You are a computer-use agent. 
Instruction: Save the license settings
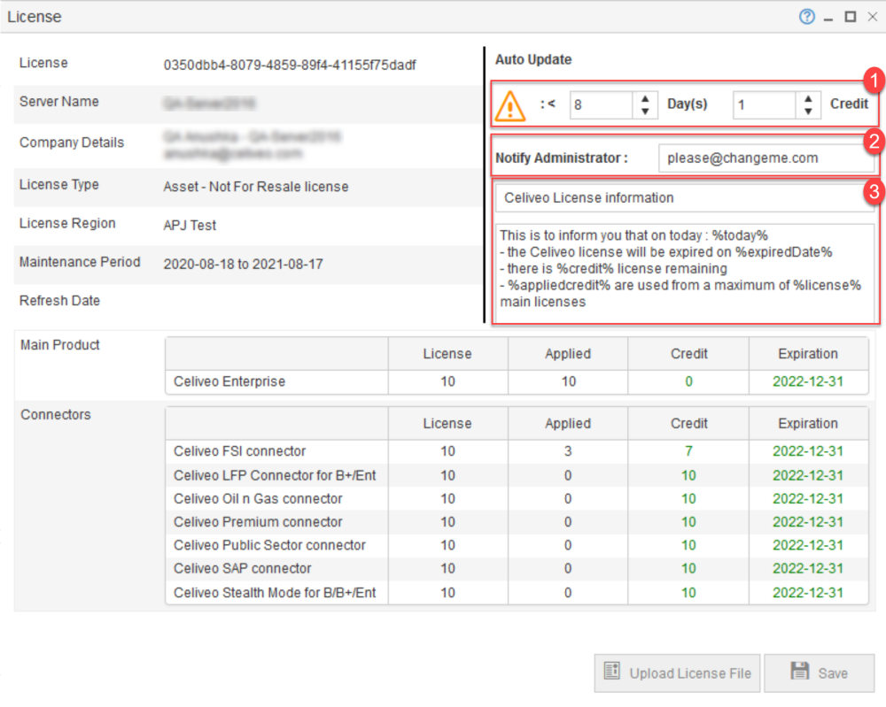click(x=820, y=673)
